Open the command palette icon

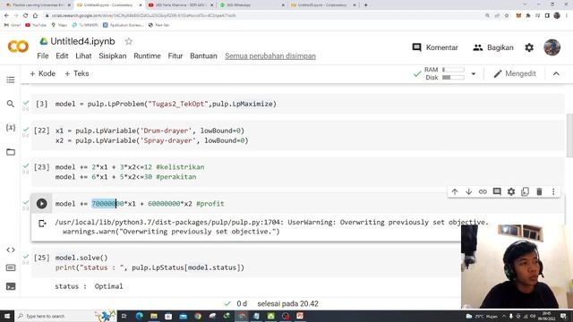(11, 268)
